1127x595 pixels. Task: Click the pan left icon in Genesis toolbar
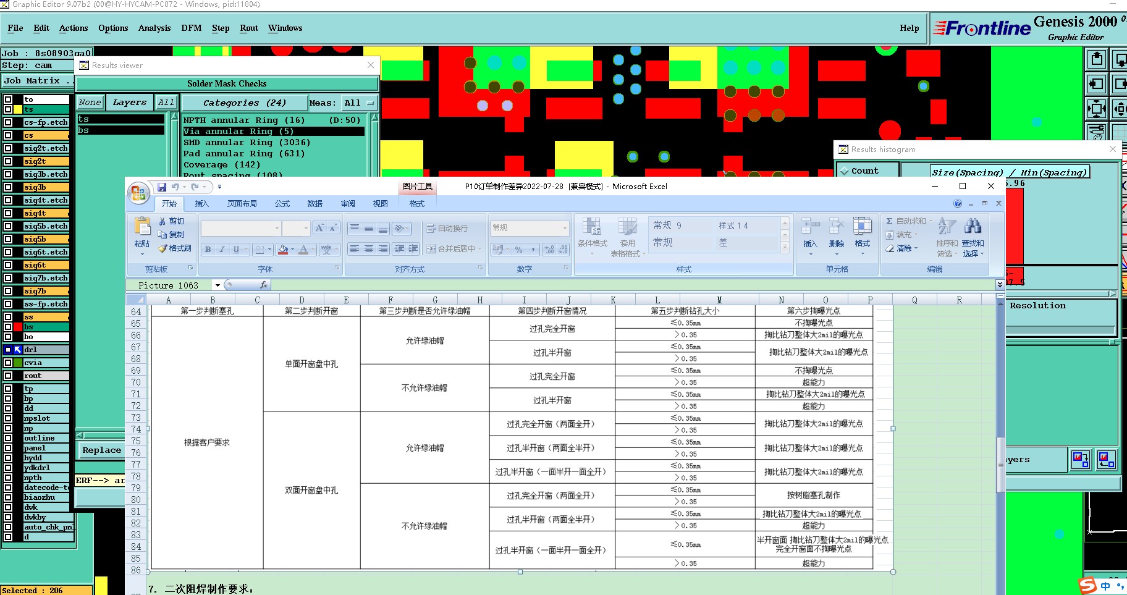[1097, 84]
